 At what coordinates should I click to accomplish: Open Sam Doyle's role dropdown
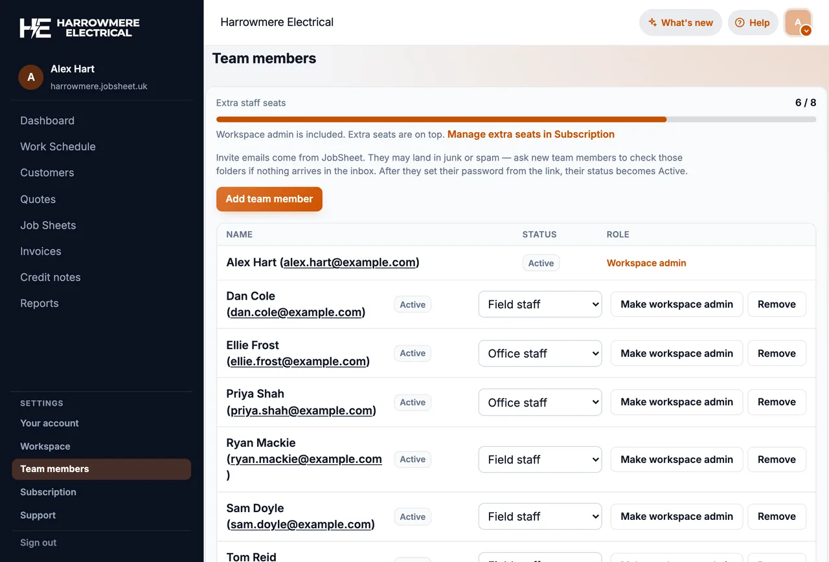pyautogui.click(x=540, y=517)
